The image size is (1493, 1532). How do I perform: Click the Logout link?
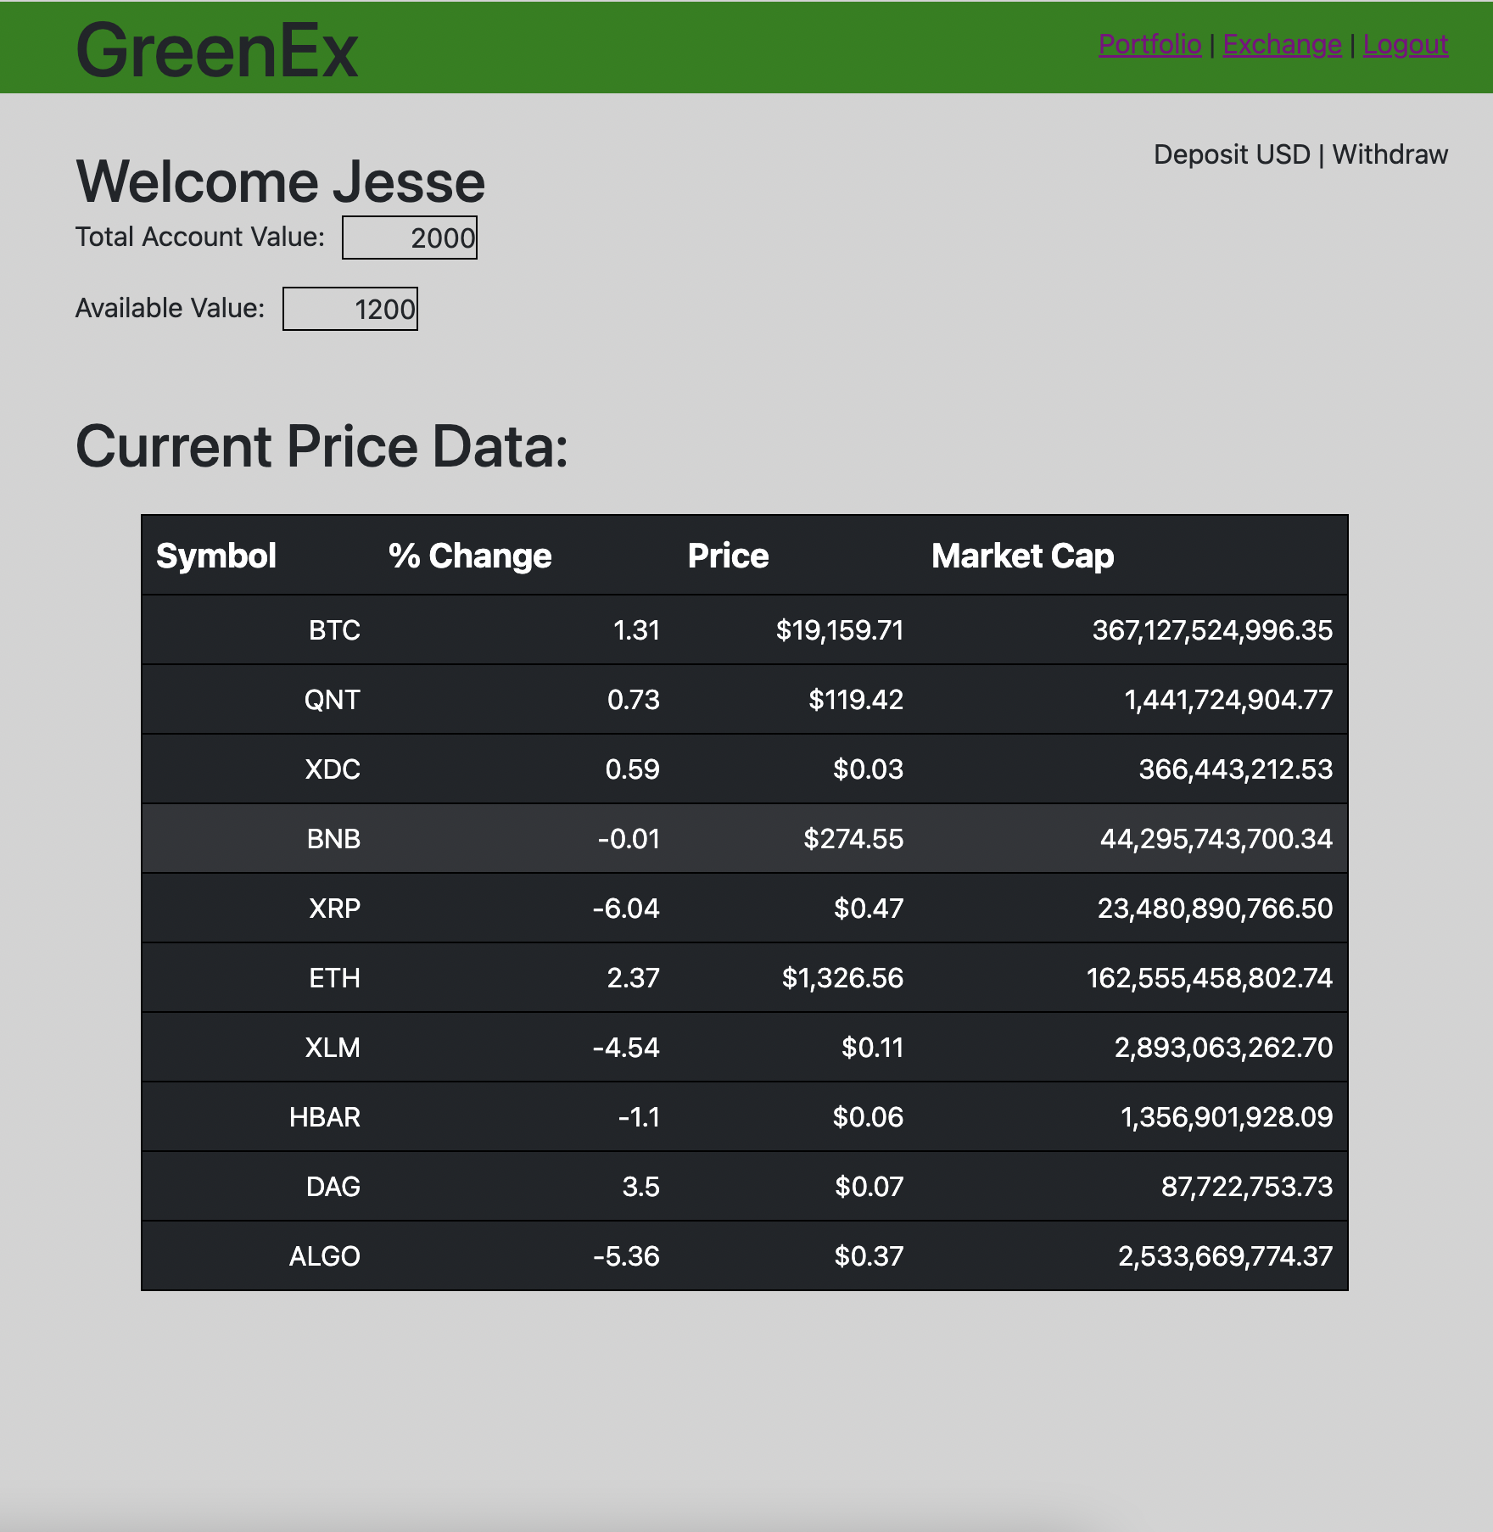coord(1406,45)
